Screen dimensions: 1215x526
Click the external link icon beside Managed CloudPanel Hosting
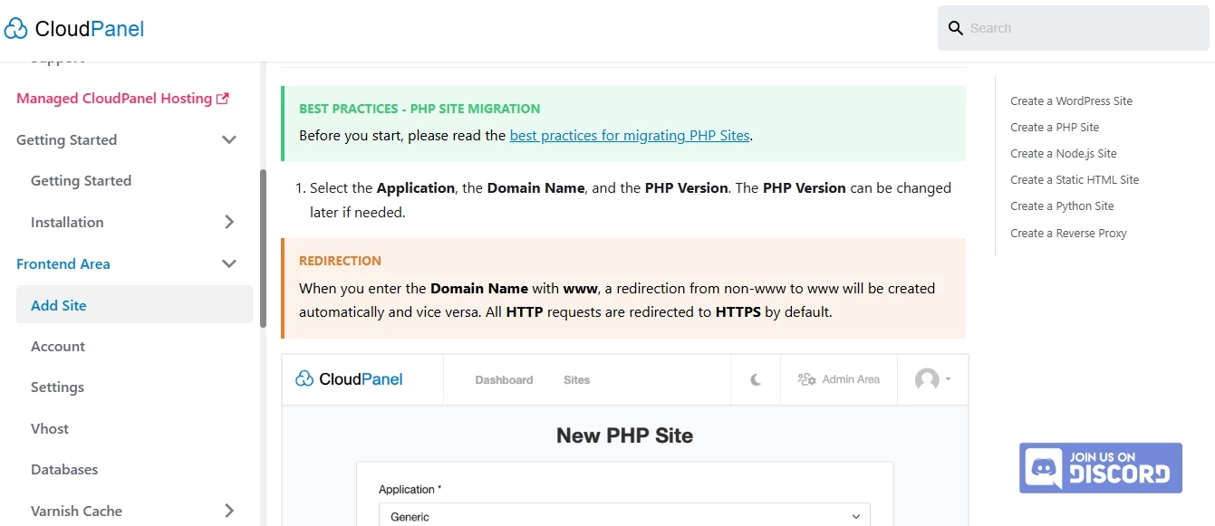coord(221,98)
